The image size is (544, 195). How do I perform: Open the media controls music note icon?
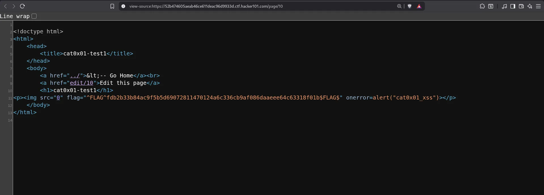click(504, 6)
